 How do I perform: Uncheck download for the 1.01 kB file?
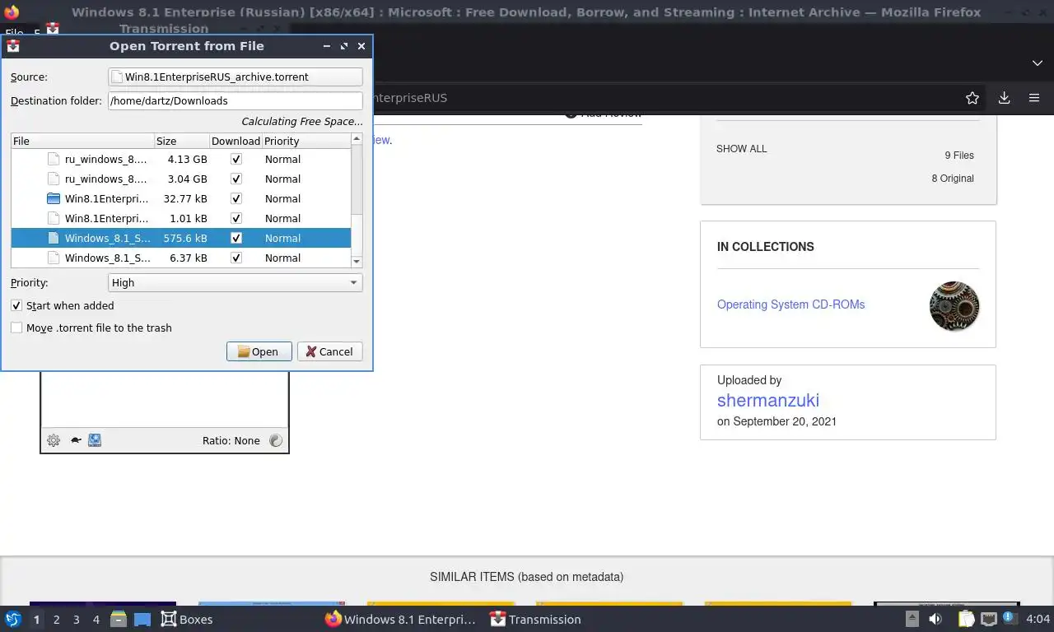pos(236,218)
